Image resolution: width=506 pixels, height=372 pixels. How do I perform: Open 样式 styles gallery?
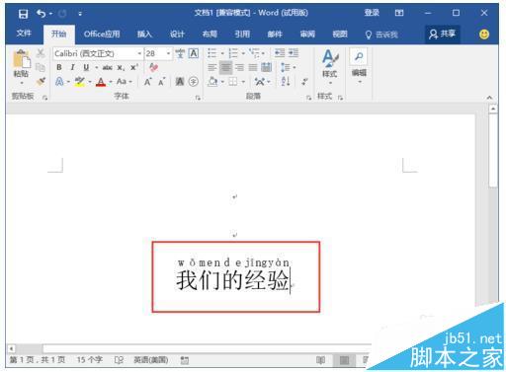[330, 67]
